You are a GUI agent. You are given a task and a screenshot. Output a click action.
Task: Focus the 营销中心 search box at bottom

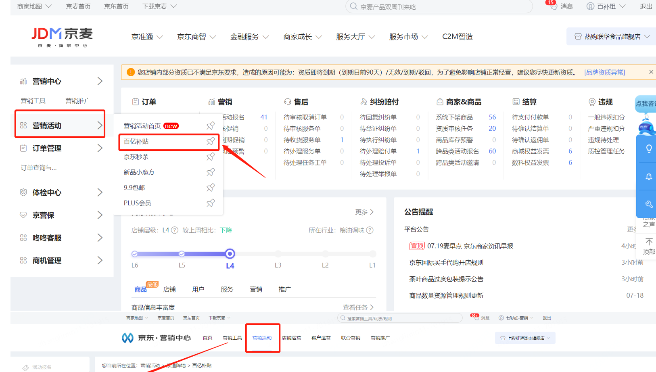pyautogui.click(x=400, y=318)
